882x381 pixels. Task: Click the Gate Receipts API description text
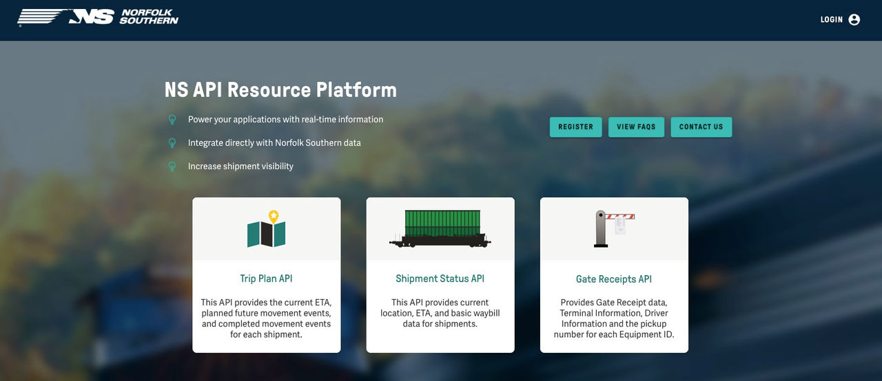[x=613, y=318]
